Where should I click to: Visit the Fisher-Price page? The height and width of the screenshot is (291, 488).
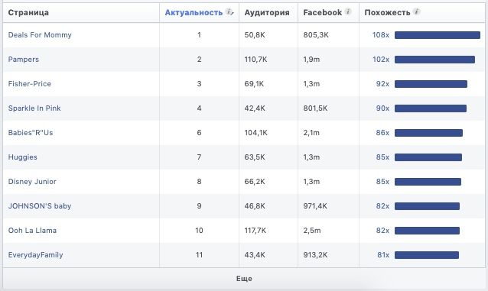coord(30,83)
